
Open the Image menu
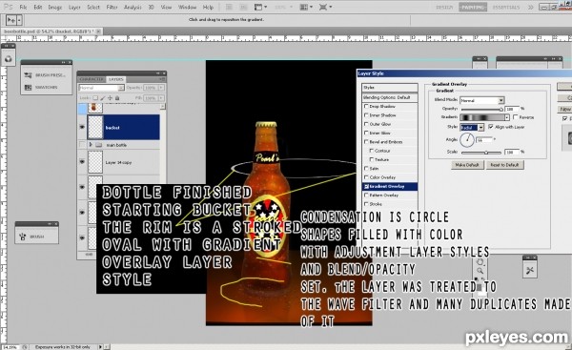[x=54, y=7]
